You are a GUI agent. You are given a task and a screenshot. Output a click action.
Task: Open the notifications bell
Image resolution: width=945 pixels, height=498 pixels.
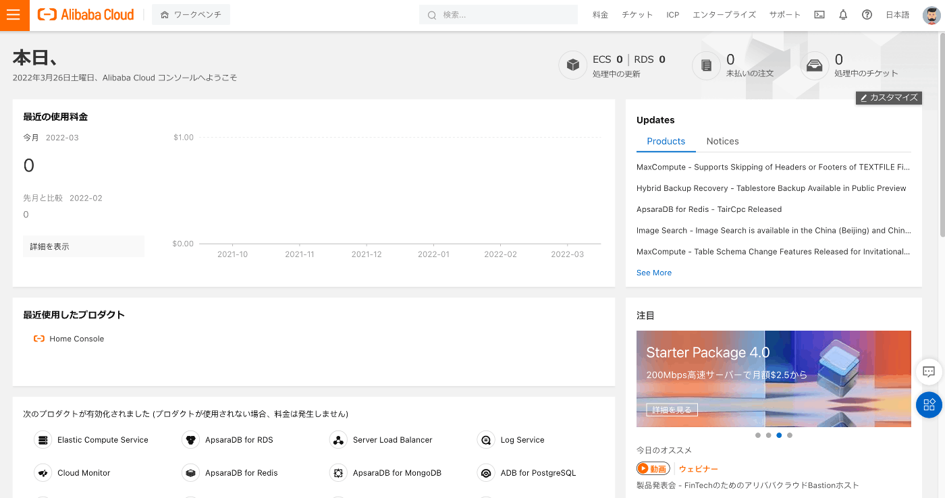click(843, 15)
